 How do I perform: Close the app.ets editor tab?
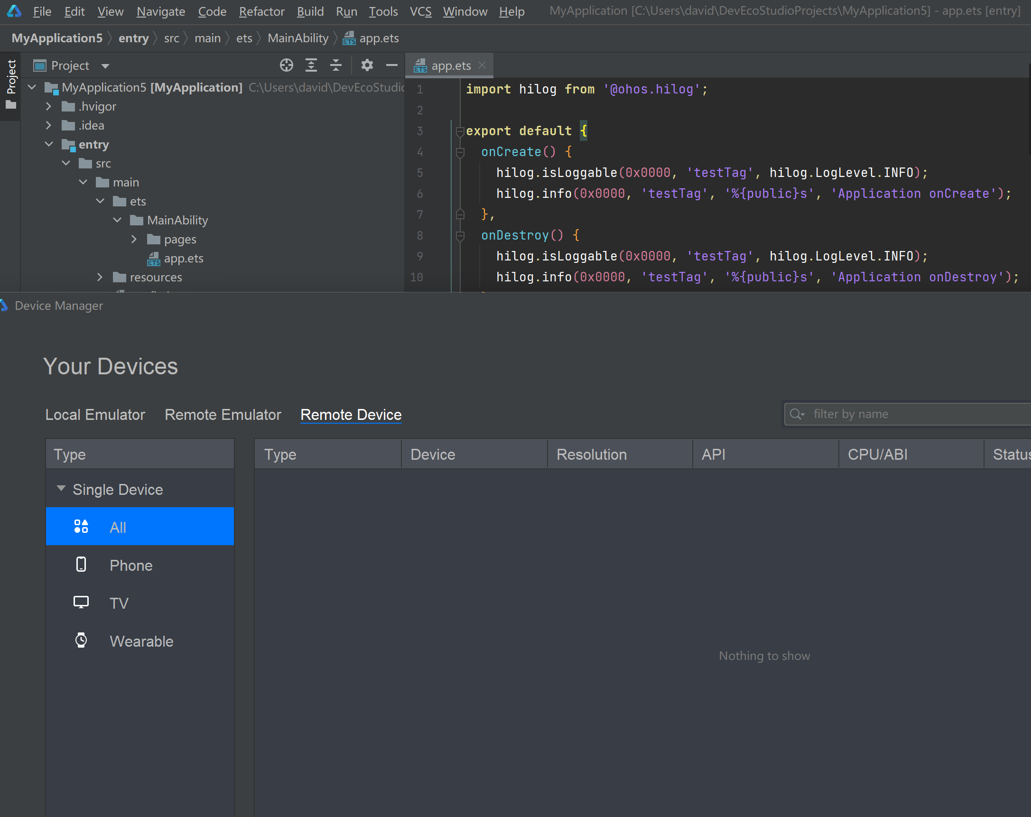pyautogui.click(x=482, y=65)
